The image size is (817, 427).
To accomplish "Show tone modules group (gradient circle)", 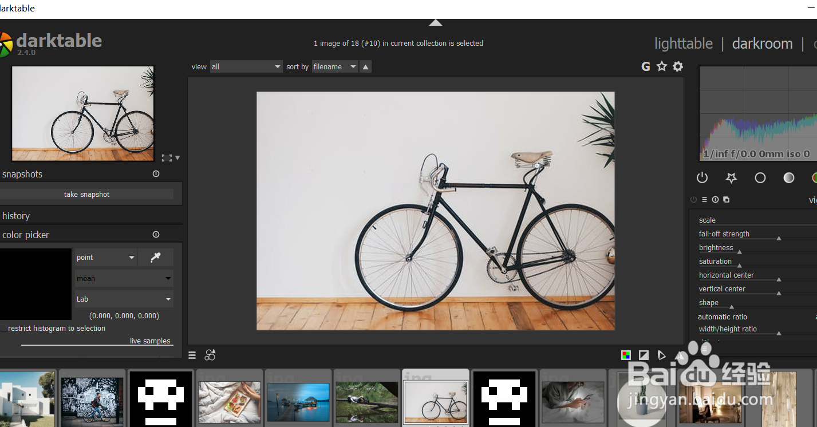I will [789, 178].
